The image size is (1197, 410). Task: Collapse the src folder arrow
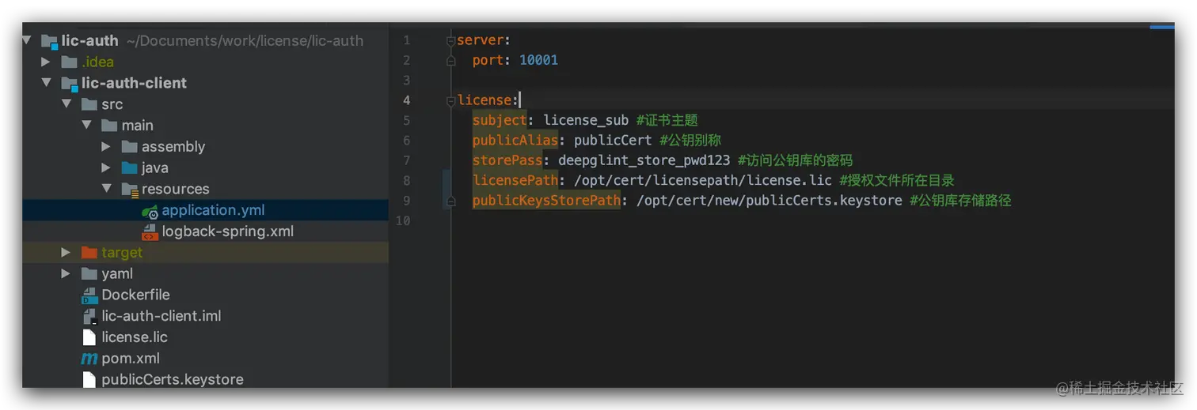[66, 104]
